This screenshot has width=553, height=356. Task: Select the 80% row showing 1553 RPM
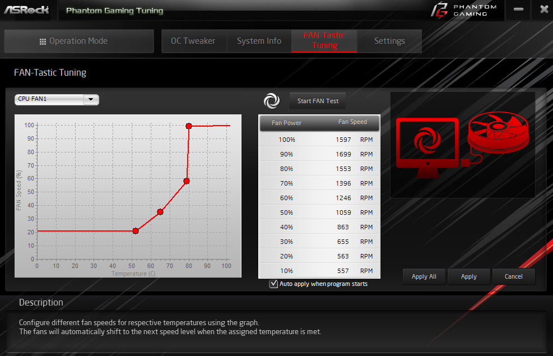[x=319, y=169]
